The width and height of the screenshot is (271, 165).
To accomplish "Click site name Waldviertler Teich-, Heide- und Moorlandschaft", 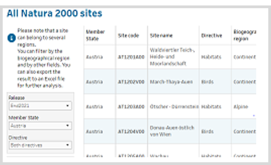I will click(172, 57).
